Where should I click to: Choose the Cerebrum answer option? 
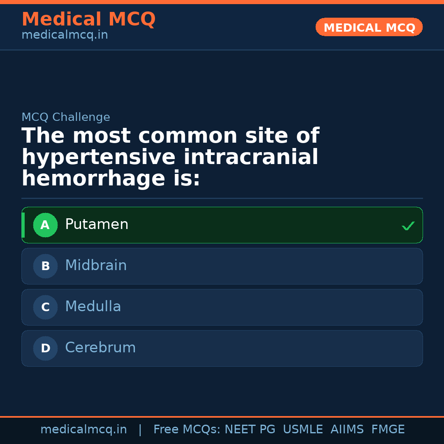point(222,348)
